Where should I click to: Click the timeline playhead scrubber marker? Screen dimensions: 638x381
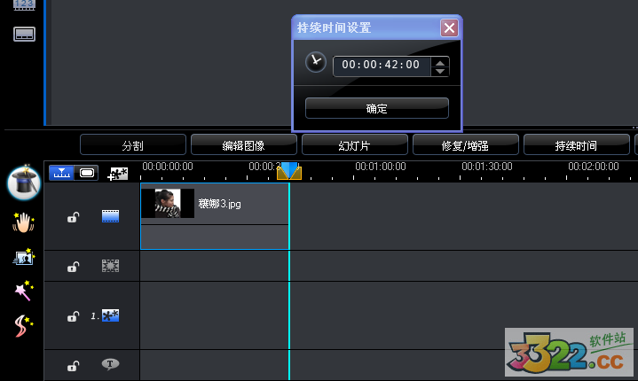[x=289, y=171]
